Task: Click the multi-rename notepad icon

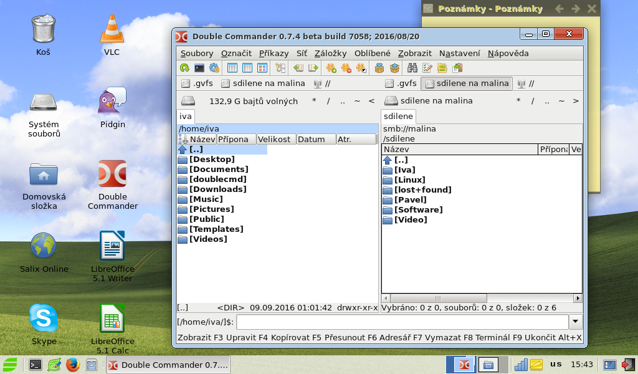Action: [427, 68]
